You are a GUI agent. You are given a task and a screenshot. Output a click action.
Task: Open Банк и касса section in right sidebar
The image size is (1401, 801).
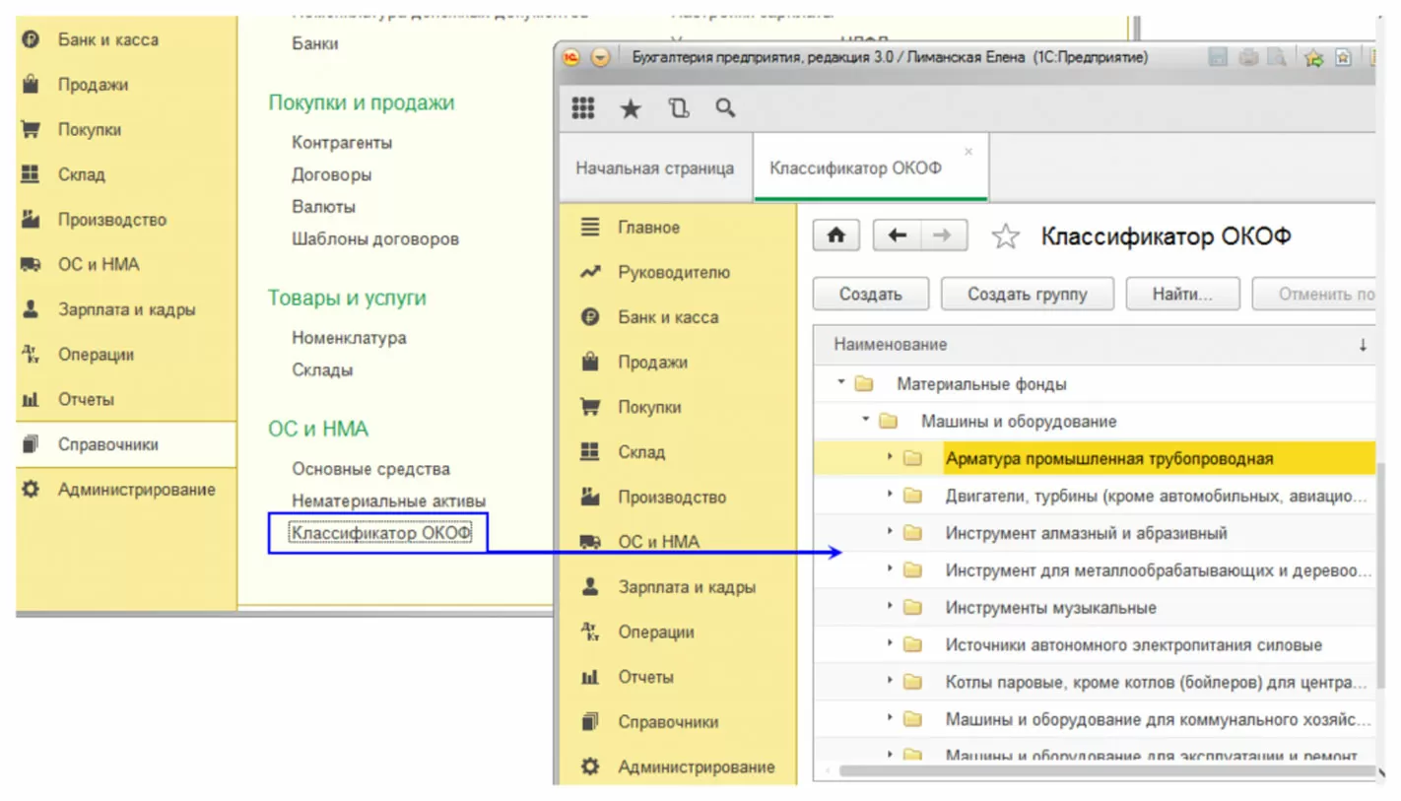[668, 317]
